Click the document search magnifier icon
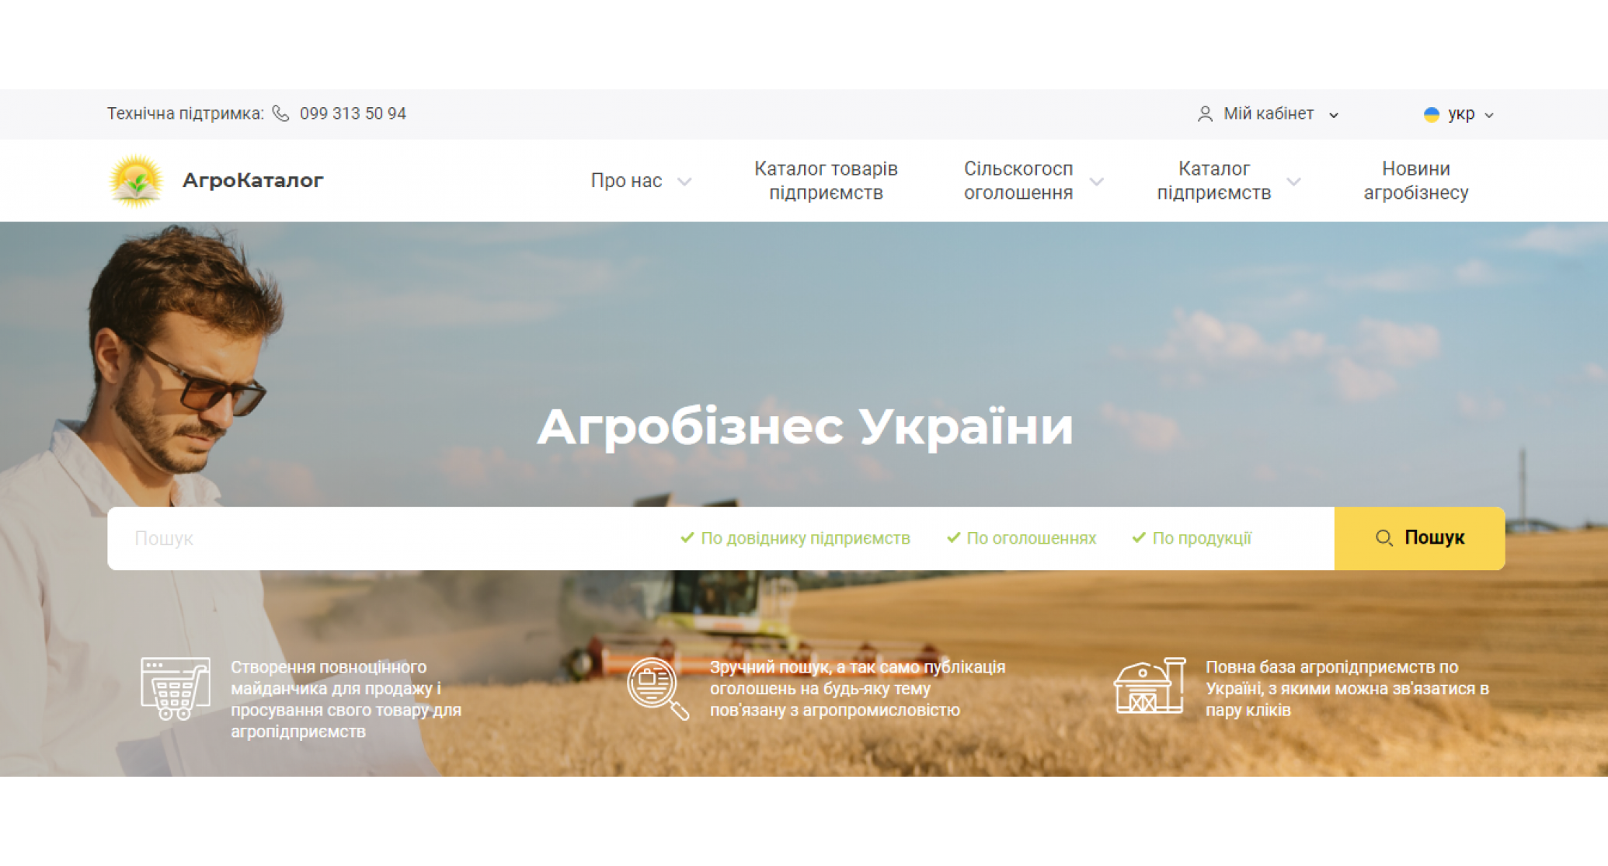Viewport: 1608px width, 866px height. [657, 688]
